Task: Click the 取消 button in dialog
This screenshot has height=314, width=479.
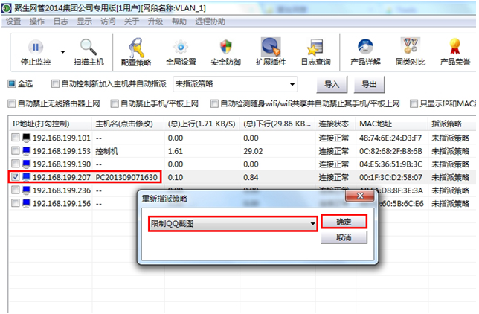Action: click(x=344, y=238)
